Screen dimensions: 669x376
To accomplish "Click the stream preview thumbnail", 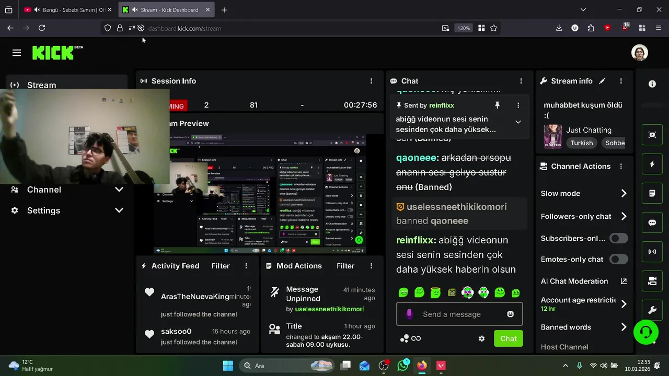I will tap(260, 194).
